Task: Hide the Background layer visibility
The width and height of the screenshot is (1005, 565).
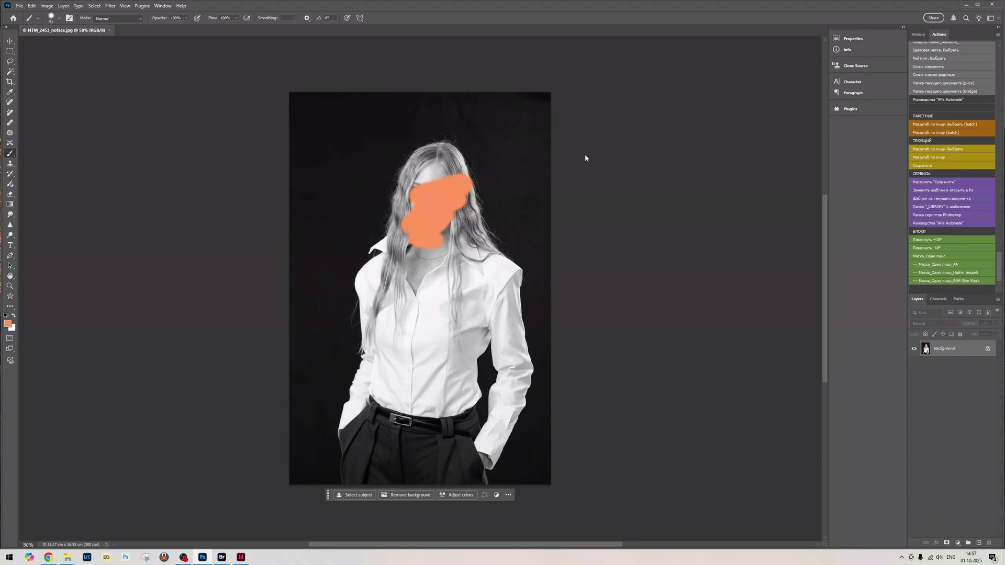Action: pyautogui.click(x=914, y=348)
